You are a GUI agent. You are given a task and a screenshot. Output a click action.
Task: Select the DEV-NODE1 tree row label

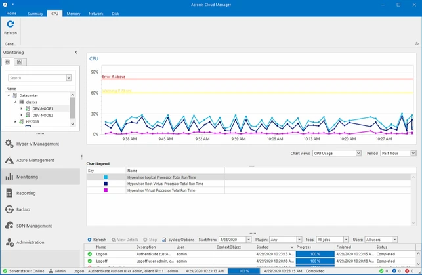point(43,109)
